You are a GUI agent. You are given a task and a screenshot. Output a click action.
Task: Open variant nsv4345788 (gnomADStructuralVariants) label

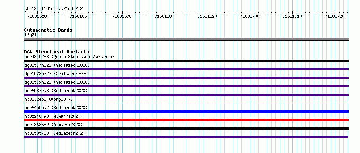[x=69, y=57]
